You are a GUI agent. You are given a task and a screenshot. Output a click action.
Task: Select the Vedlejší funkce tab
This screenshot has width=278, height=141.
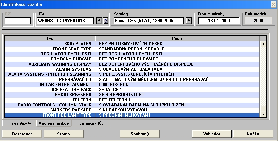coord(54,123)
